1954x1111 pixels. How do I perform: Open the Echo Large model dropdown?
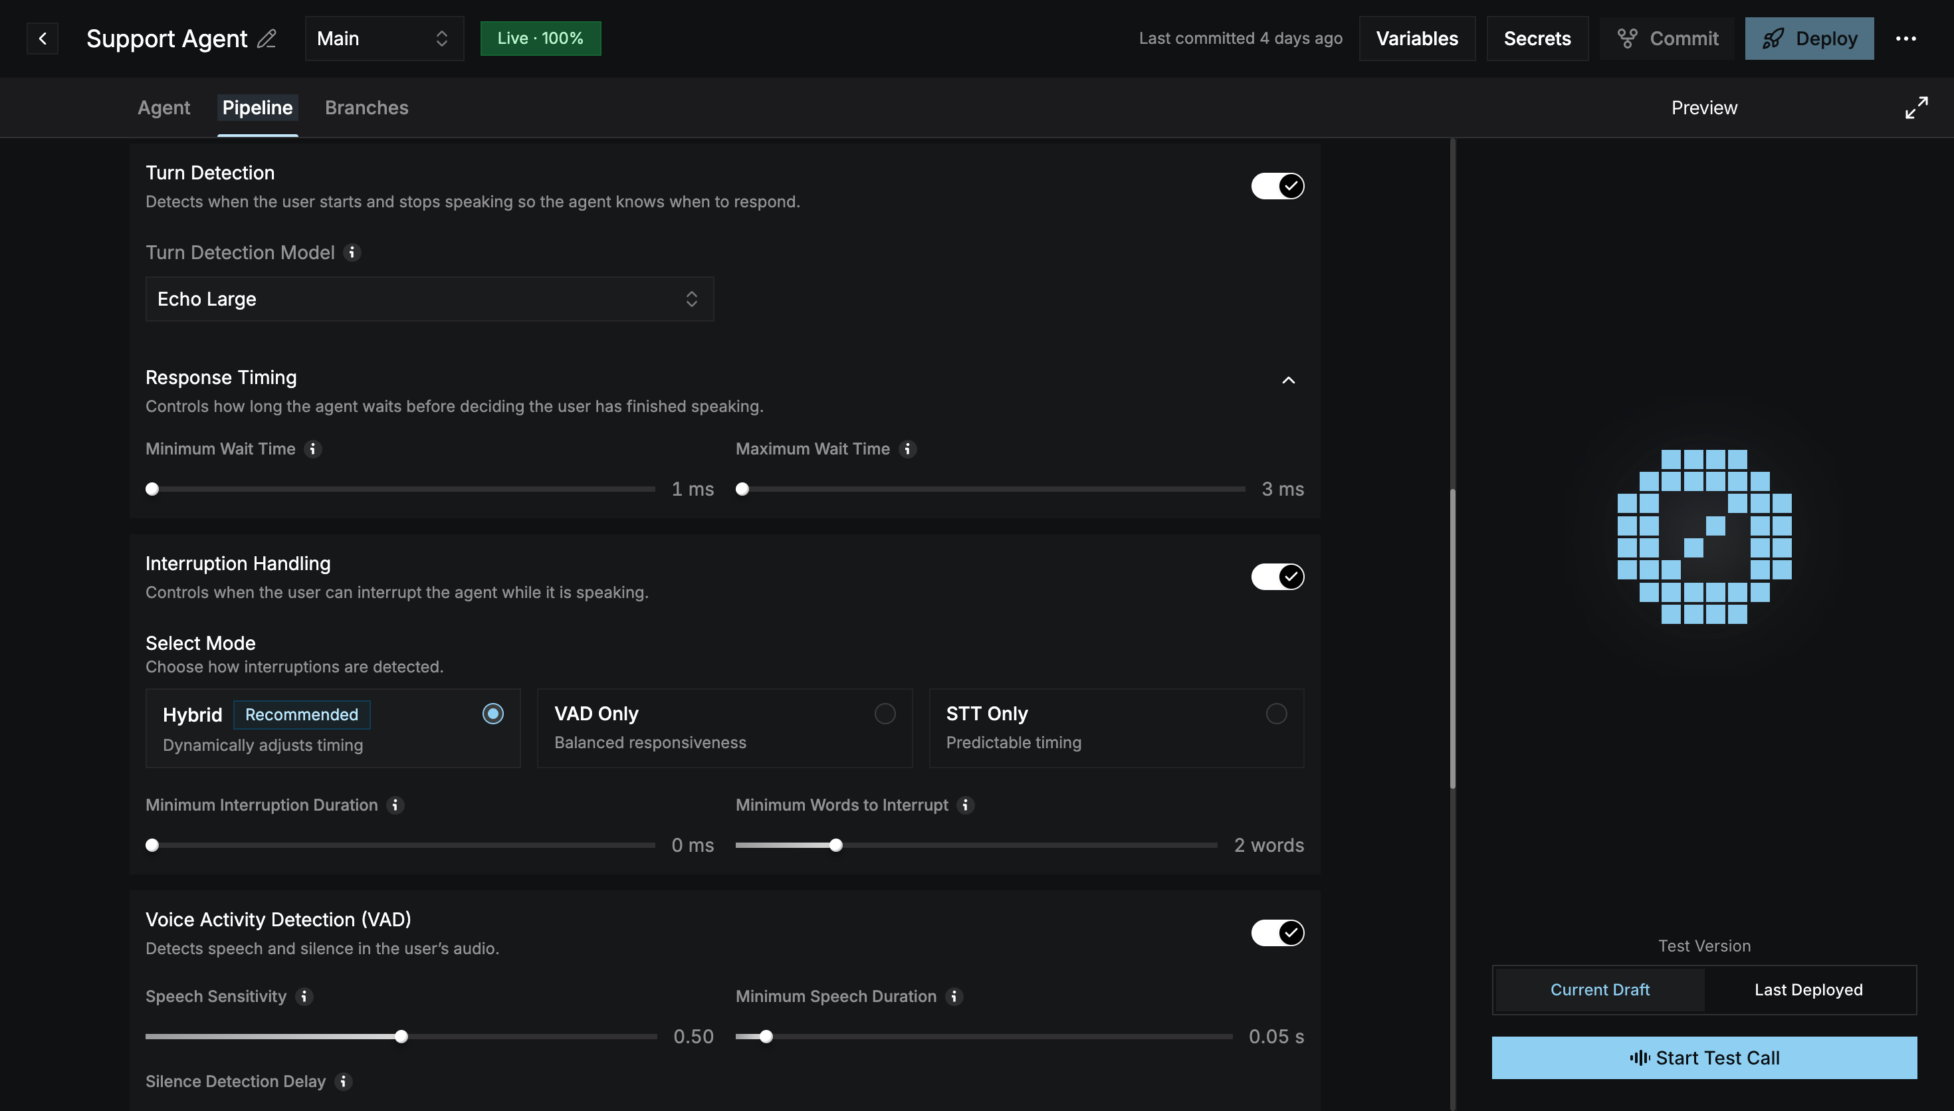(429, 299)
